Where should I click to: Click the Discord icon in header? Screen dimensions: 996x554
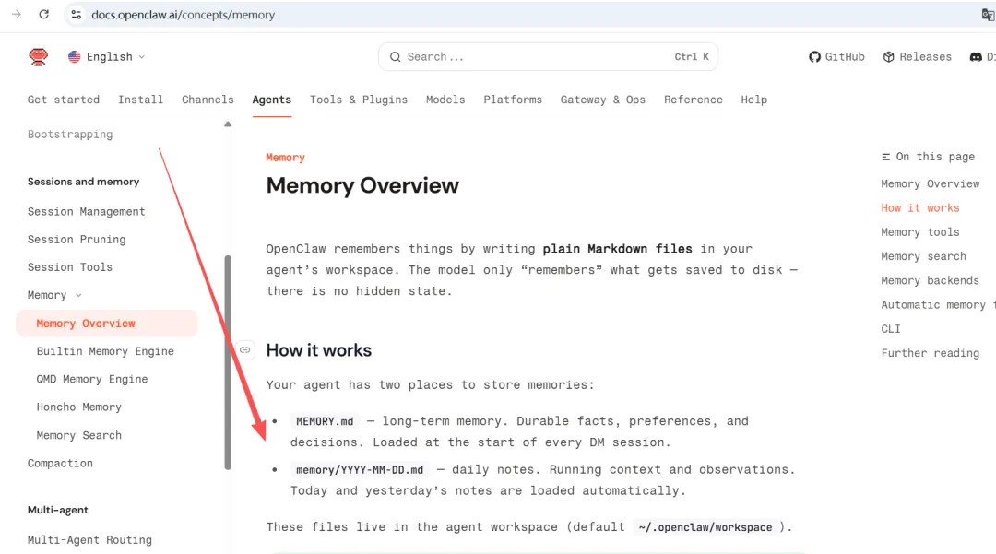coord(976,57)
